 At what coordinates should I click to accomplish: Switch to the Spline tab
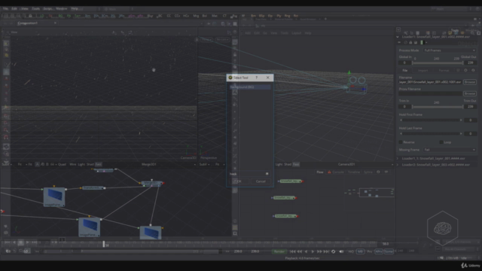coord(368,172)
